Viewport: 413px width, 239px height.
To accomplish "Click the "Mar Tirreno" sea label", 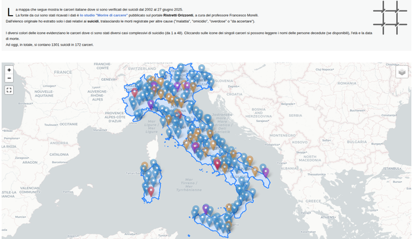I will click(189, 185).
